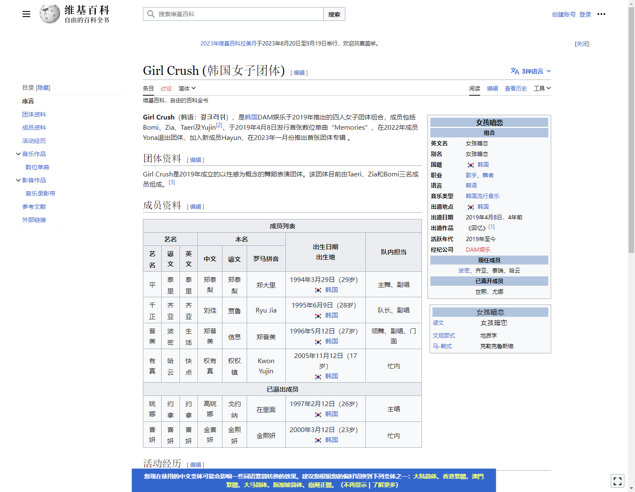Click 了解更多 in variant notice
This screenshot has width=635, height=492.
click(x=384, y=485)
